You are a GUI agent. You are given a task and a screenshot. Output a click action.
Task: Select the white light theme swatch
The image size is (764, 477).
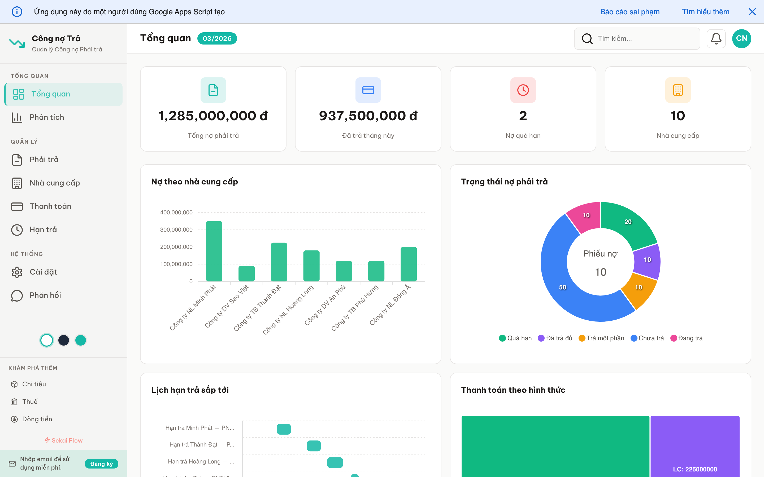point(47,340)
